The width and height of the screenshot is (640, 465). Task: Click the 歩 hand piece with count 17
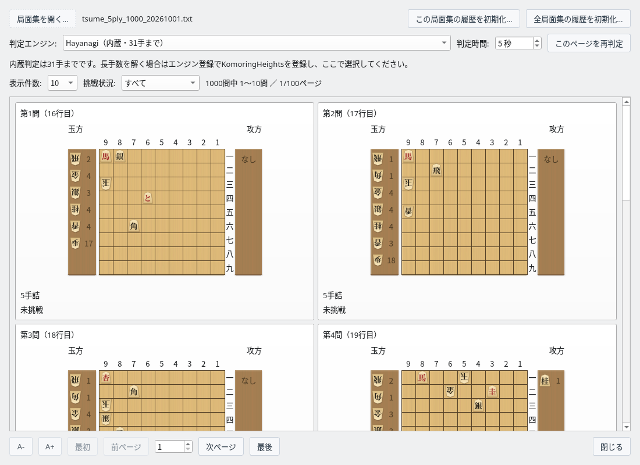(x=76, y=244)
